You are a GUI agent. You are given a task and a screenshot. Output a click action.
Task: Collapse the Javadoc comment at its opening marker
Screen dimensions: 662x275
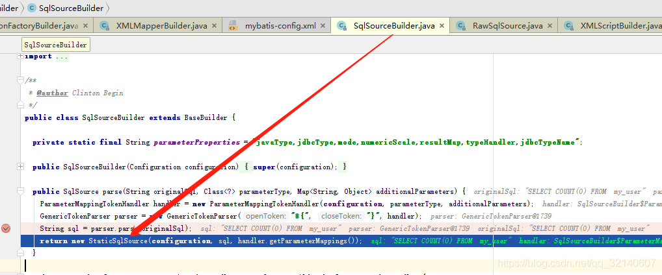(x=20, y=80)
